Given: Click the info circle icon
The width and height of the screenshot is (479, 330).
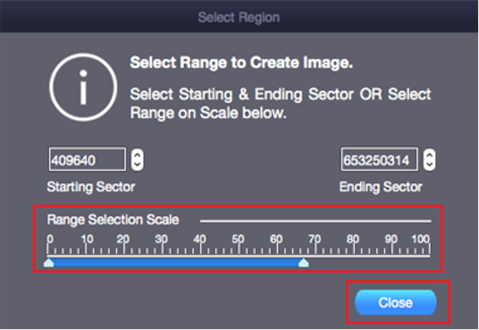Looking at the screenshot, I should (x=83, y=88).
